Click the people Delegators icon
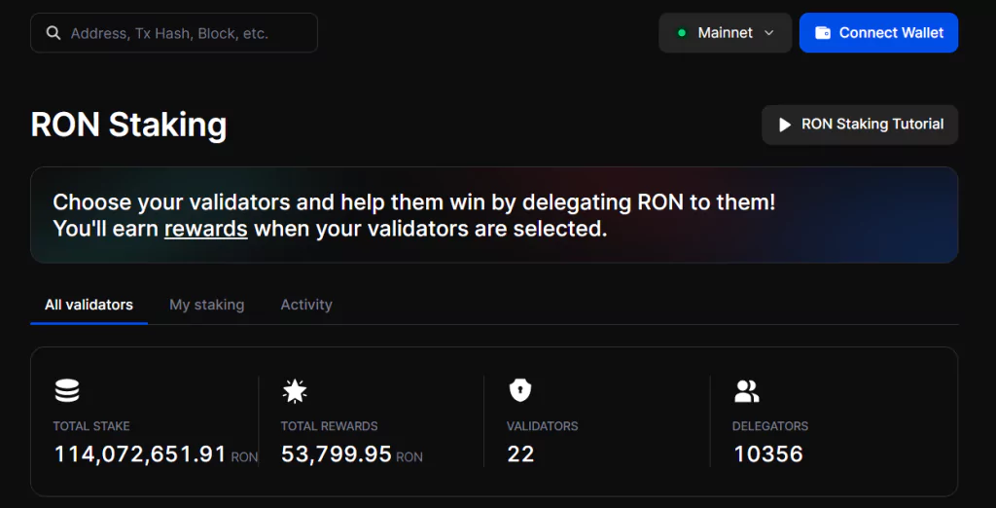Viewport: 996px width, 508px height. pyautogui.click(x=746, y=391)
